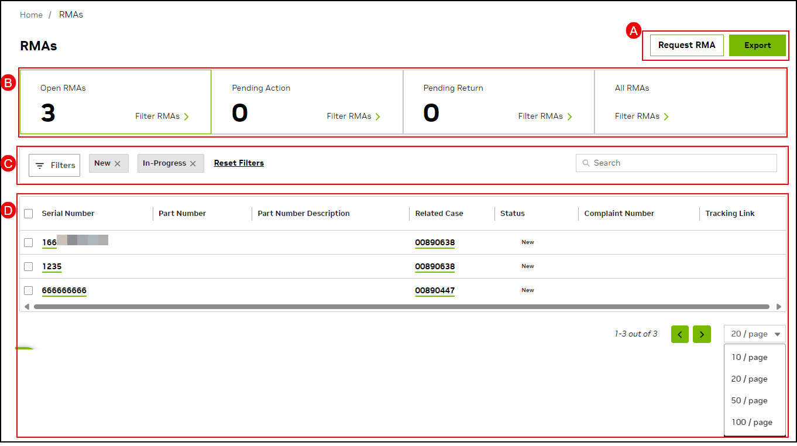Click the scrollbar left arrow
Image resolution: width=797 pixels, height=446 pixels.
[x=26, y=306]
